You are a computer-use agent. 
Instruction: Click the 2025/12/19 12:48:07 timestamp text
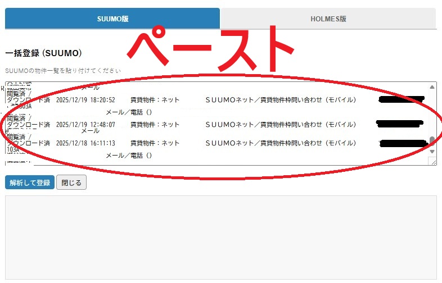pyautogui.click(x=85, y=125)
